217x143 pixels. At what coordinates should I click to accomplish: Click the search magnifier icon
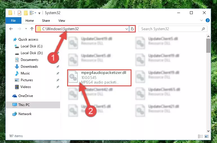click(x=203, y=29)
